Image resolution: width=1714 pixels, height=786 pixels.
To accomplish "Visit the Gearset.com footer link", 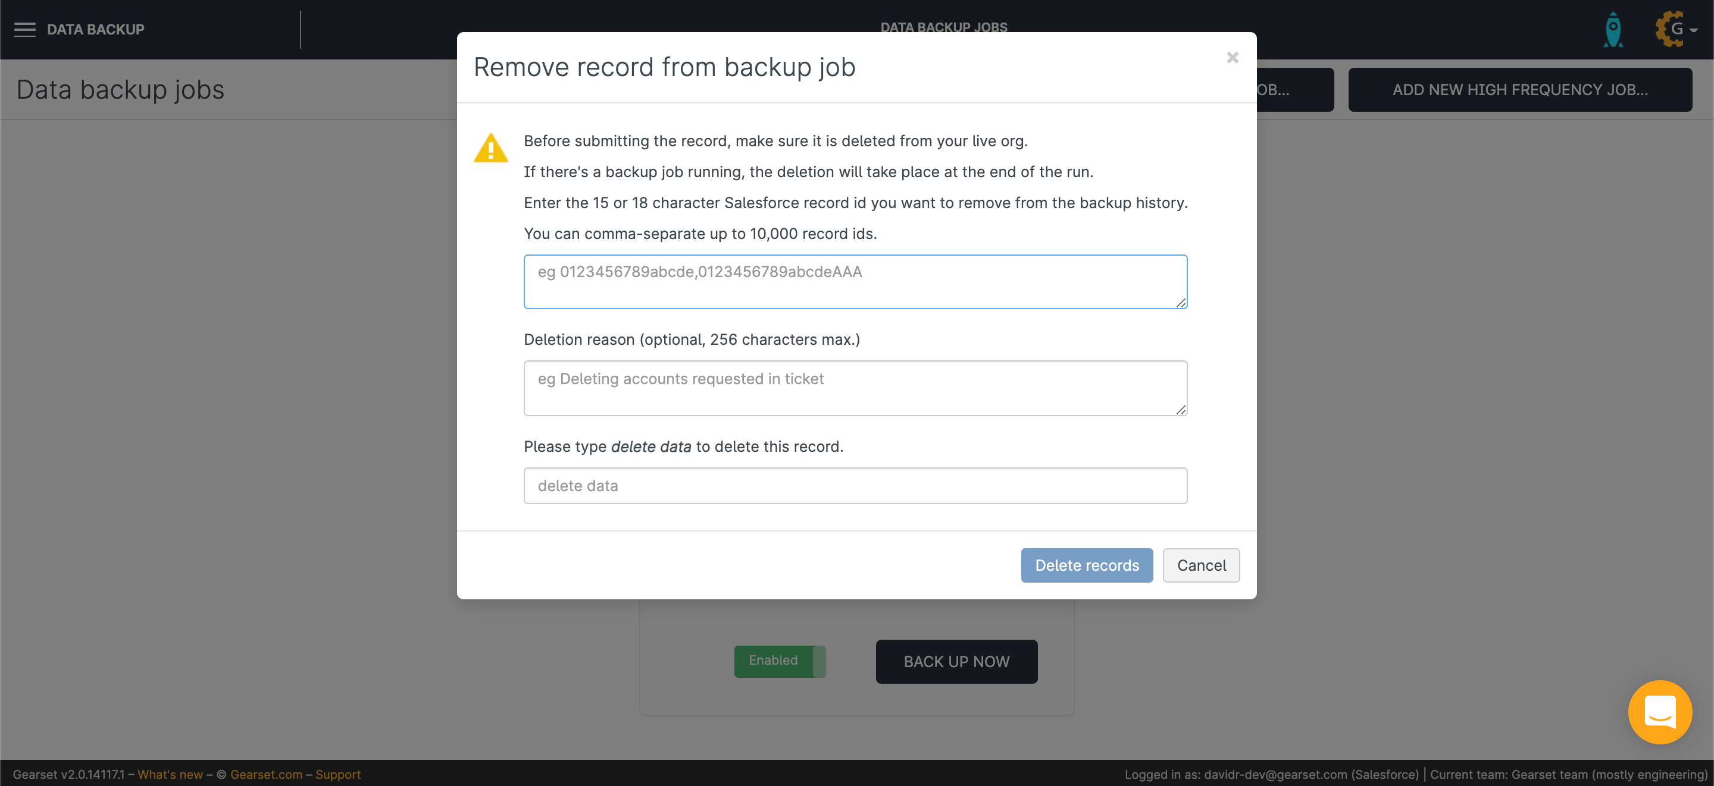I will click(266, 774).
